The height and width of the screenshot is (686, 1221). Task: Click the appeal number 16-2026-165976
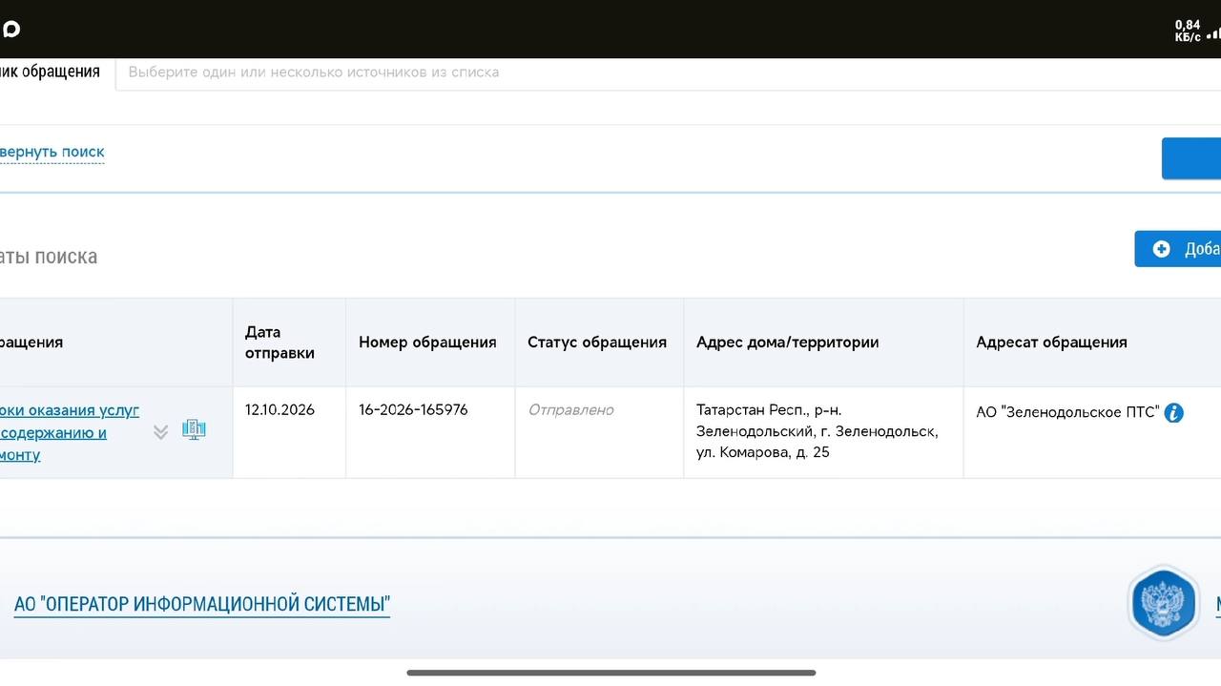pos(413,410)
